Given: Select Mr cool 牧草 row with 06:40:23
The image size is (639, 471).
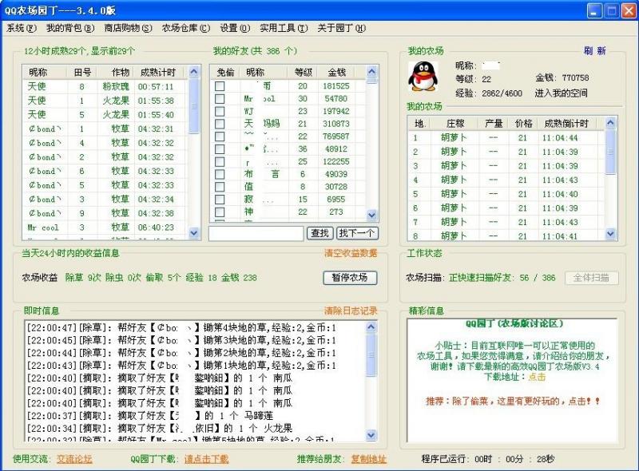Looking at the screenshot, I should point(105,228).
